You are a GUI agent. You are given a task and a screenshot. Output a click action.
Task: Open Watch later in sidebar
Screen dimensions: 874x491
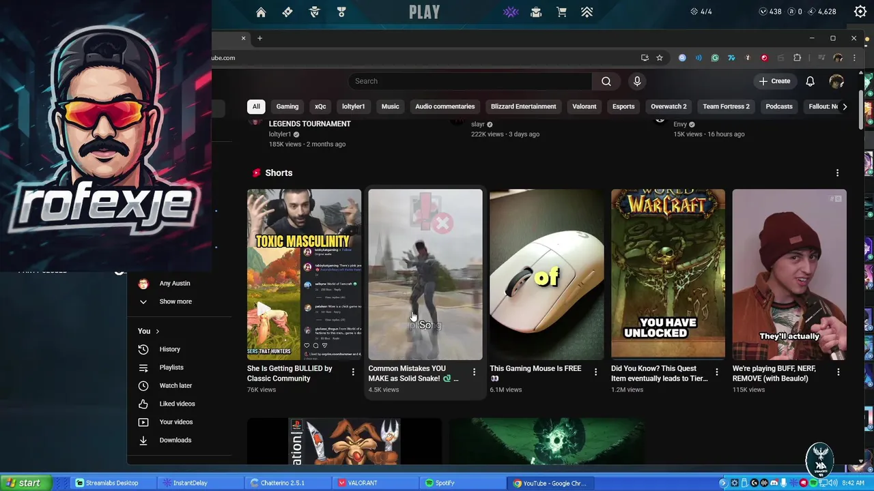click(175, 385)
